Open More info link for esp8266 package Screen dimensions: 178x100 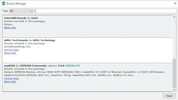pos(10,81)
